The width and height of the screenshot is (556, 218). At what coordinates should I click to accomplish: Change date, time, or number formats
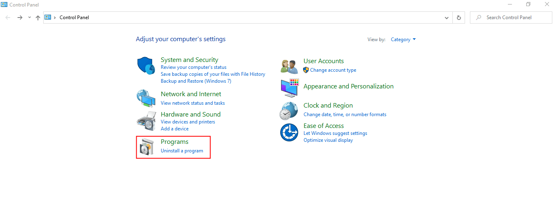(x=345, y=115)
